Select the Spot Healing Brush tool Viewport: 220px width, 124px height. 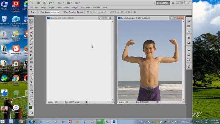tap(31, 44)
